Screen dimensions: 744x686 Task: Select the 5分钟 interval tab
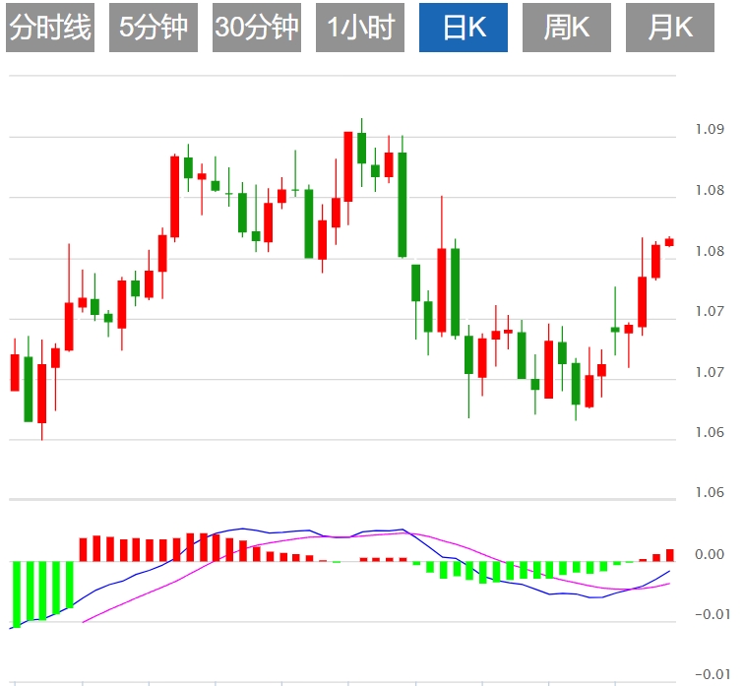click(x=154, y=28)
